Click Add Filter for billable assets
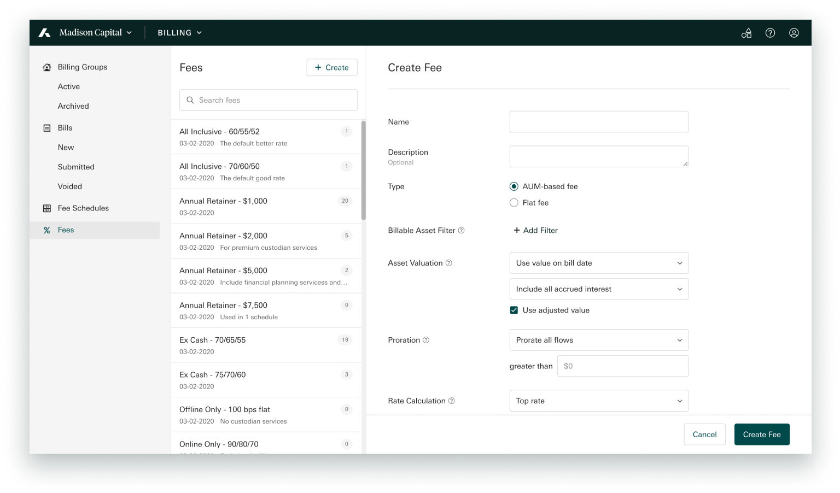The image size is (840, 493). [x=535, y=230]
